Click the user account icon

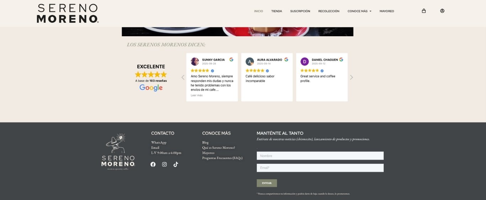click(x=442, y=11)
